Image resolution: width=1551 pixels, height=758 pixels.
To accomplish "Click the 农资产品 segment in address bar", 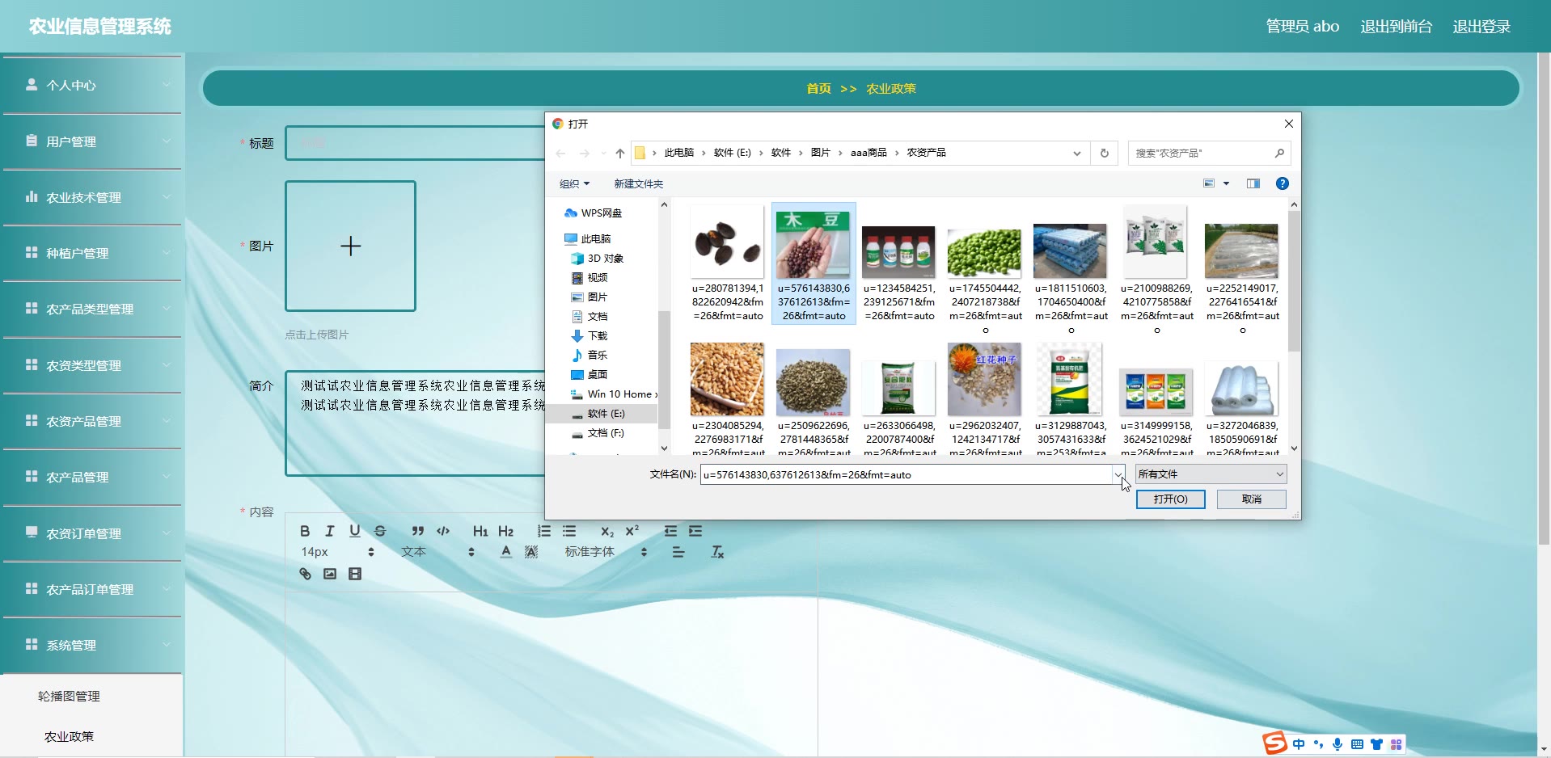I will pyautogui.click(x=926, y=153).
